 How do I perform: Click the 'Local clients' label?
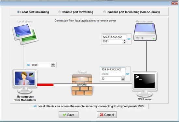[x=25, y=21]
